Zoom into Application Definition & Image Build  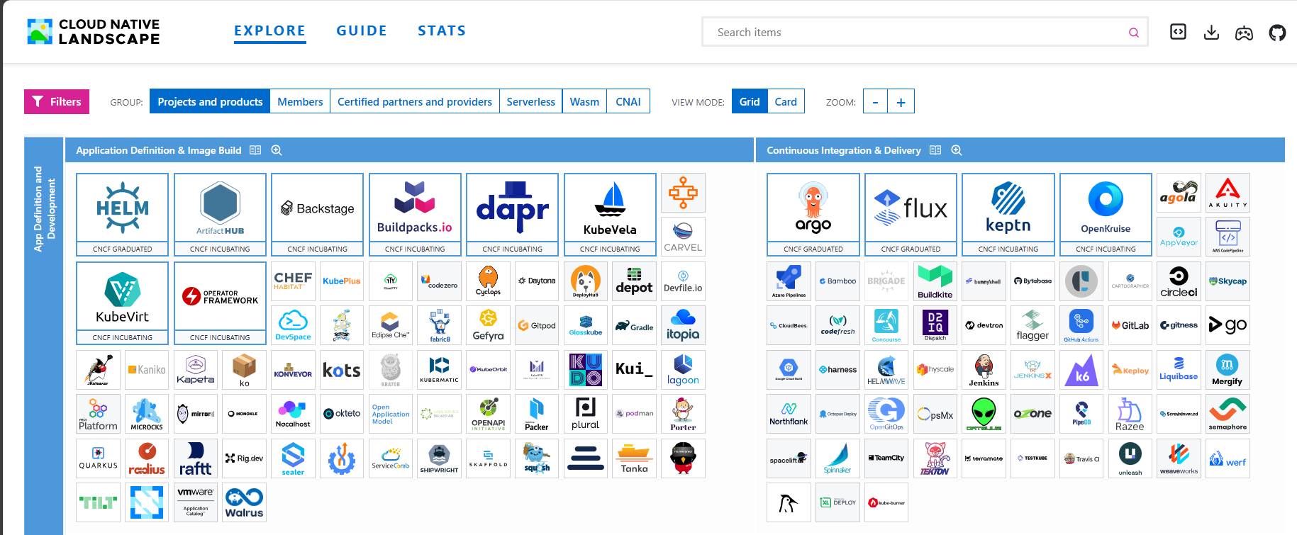pos(277,150)
